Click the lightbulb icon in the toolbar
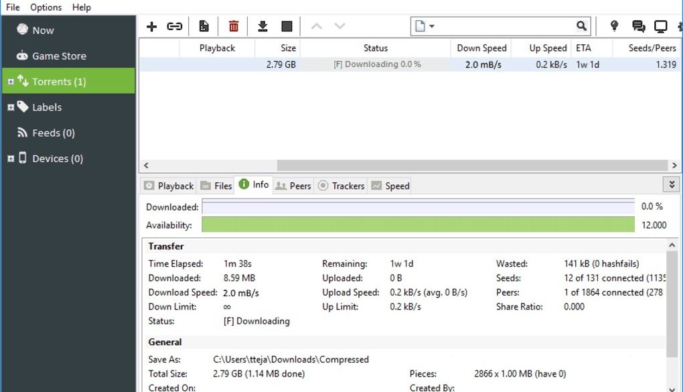The height and width of the screenshot is (392, 683). [x=614, y=26]
